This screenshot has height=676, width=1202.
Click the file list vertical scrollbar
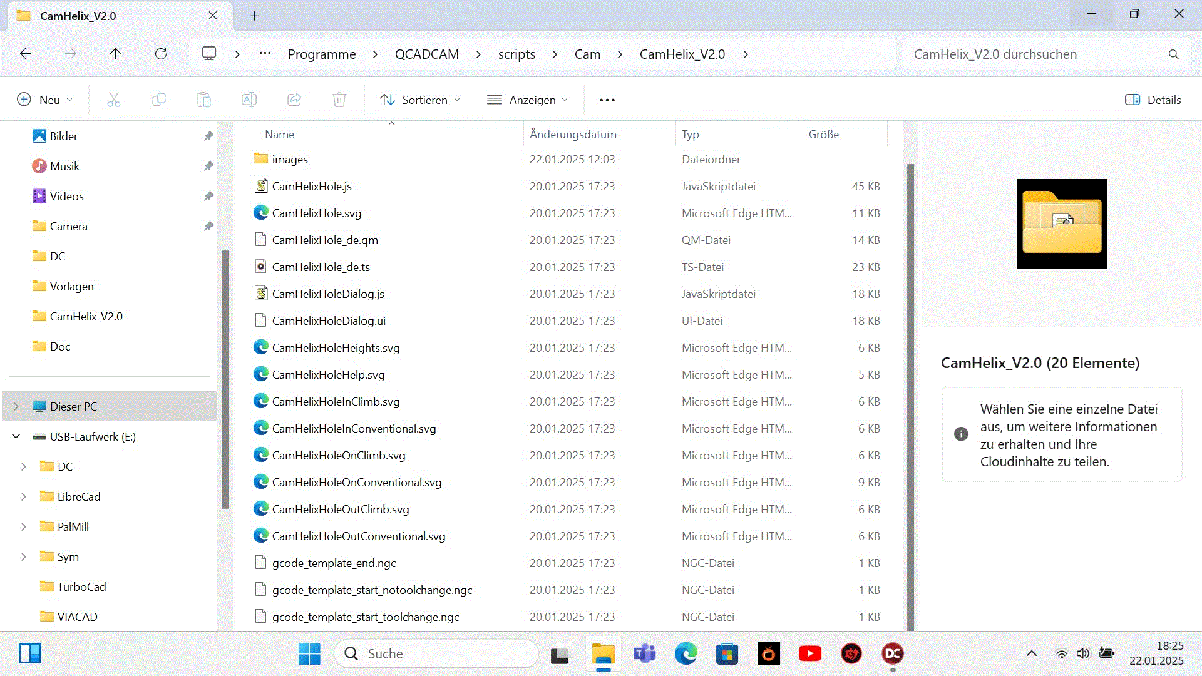click(x=910, y=394)
